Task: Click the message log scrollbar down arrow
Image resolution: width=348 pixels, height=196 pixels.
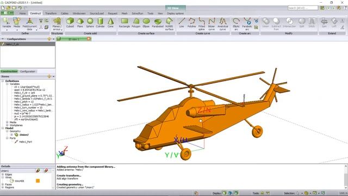Action: pos(346,187)
